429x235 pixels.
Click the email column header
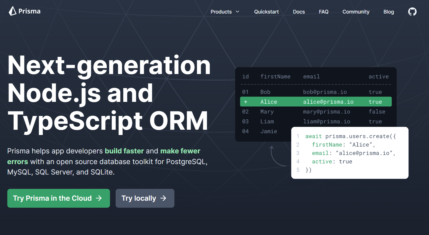[311, 77]
